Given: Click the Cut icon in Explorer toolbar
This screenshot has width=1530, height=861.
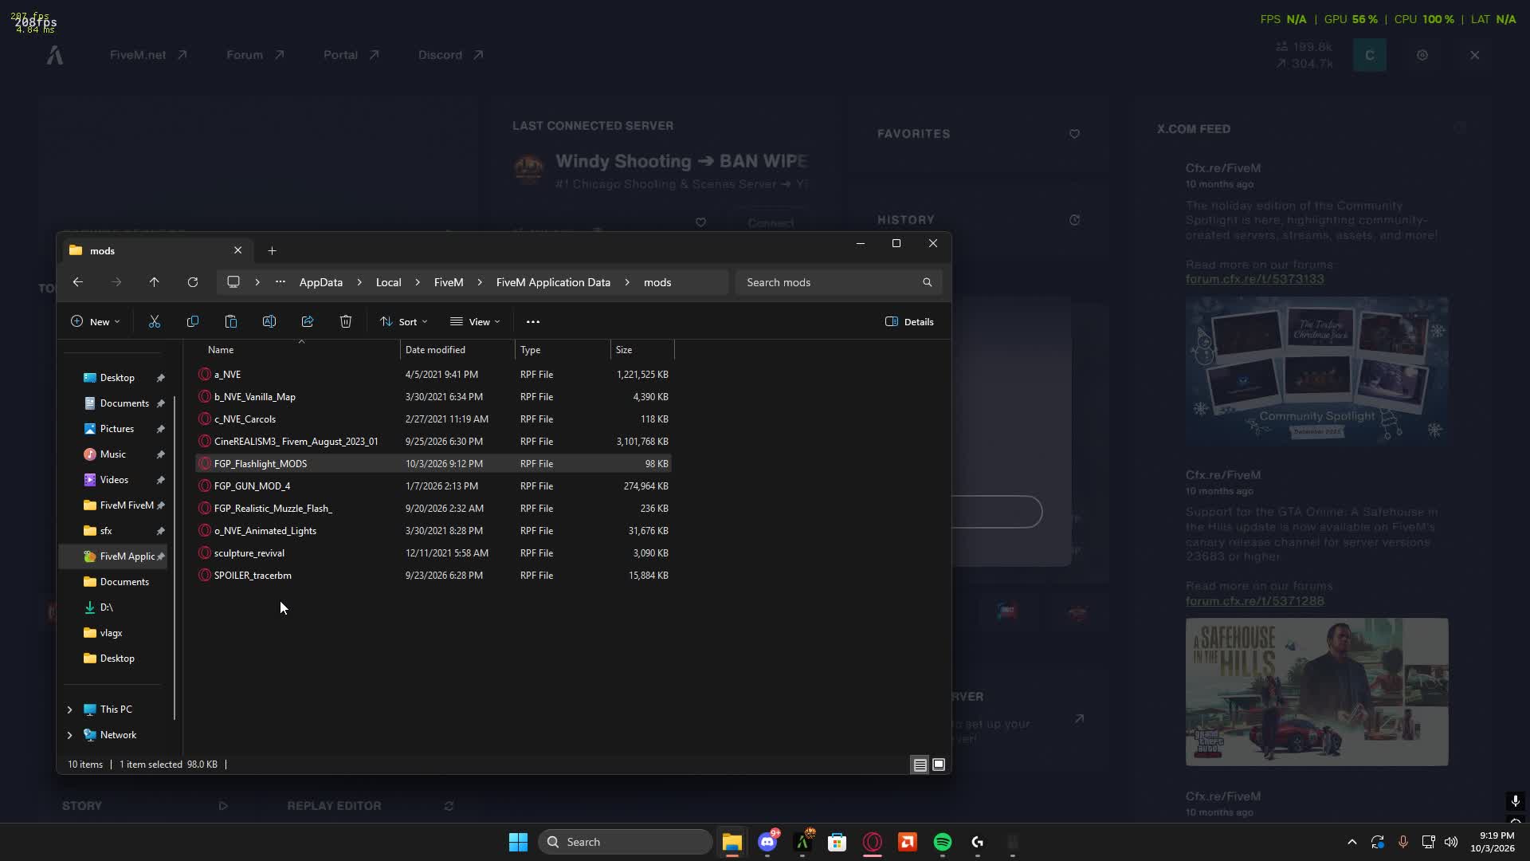Looking at the screenshot, I should pos(155,321).
